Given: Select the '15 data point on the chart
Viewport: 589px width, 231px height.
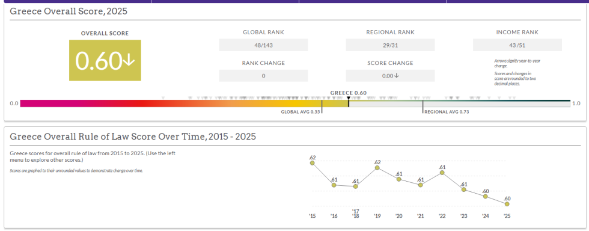Looking at the screenshot, I should [312, 162].
